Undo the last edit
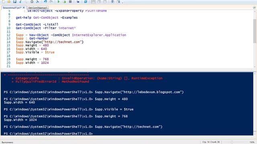Image resolution: width=257 pixels, height=144 pixels. pyautogui.click(x=45, y=2)
